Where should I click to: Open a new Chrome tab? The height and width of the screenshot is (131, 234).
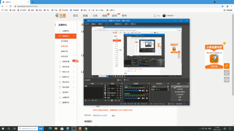[x=33, y=2]
